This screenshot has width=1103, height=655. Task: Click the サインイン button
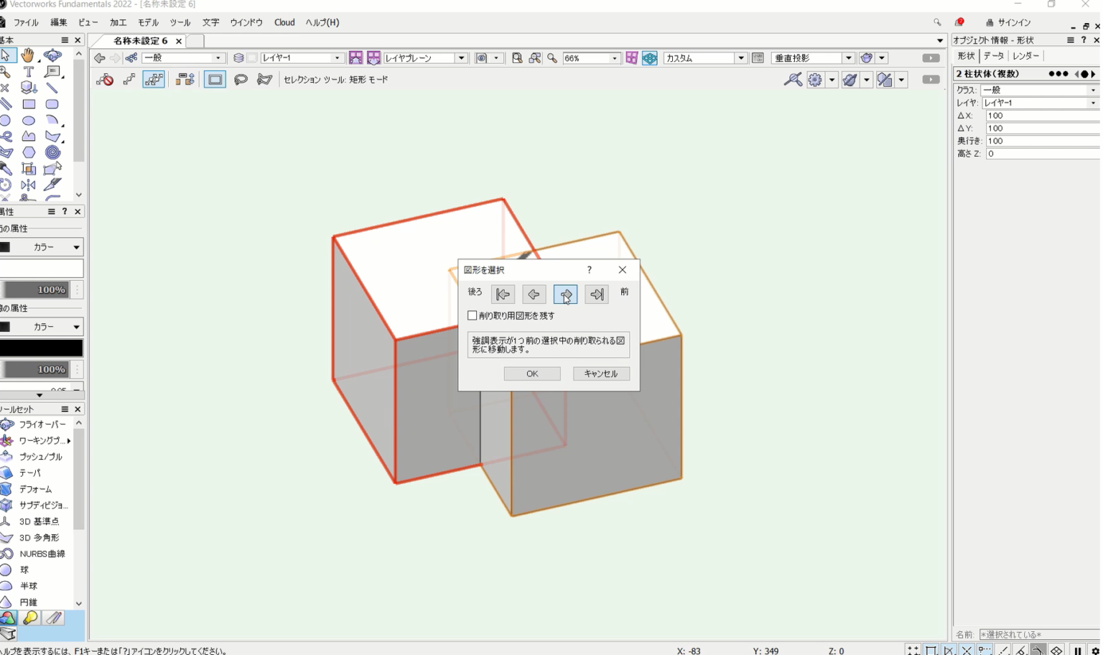(1009, 22)
